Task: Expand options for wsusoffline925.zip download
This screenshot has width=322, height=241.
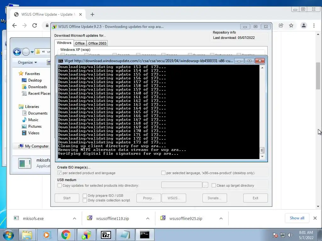Action: [x=221, y=218]
